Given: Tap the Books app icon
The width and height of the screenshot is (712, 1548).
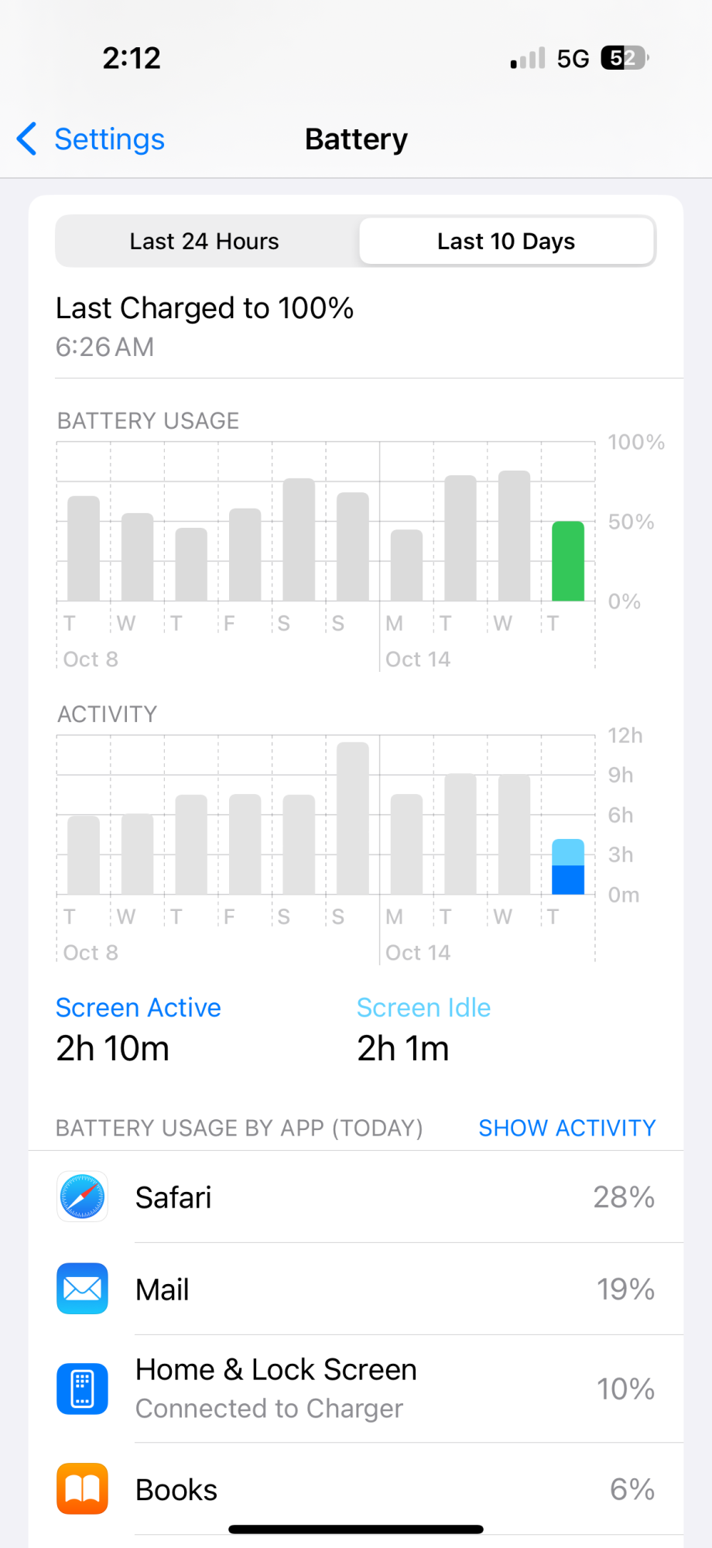Looking at the screenshot, I should pyautogui.click(x=82, y=1488).
